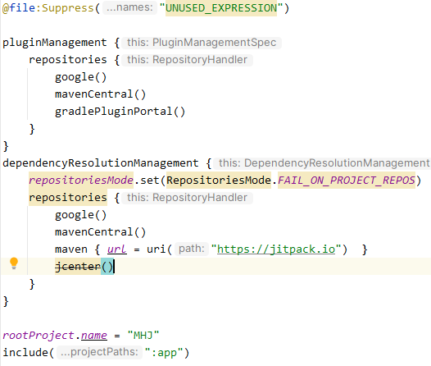Click the rootProject identifier
Screen dimensions: 431x366
click(x=39, y=336)
